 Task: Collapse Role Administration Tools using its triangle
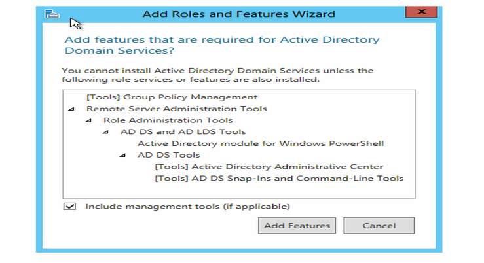88,121
